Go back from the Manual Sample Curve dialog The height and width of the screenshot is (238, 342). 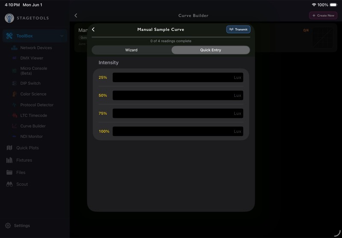tap(93, 29)
